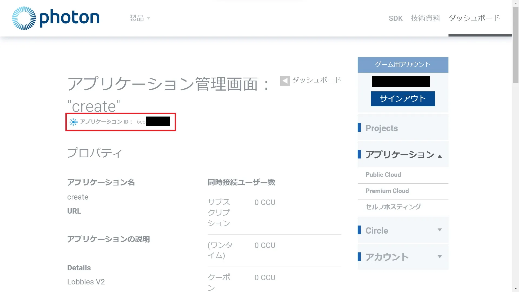Collapse the アプリケーション sidebar section arrow
The height and width of the screenshot is (292, 519).
click(440, 156)
